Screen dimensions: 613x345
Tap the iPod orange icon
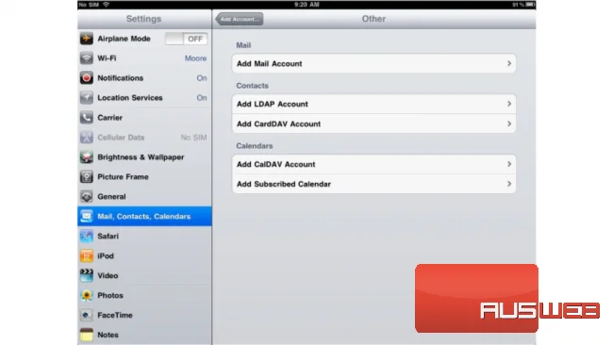[87, 255]
